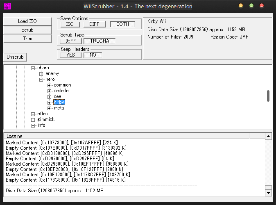Select the dedede tree item
276x205 pixels.
coord(61,91)
